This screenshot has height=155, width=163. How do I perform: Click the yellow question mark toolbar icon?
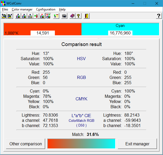pos(78,16)
